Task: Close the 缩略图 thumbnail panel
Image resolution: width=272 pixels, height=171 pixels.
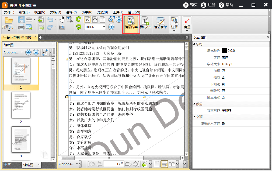Action: pyautogui.click(x=53, y=44)
